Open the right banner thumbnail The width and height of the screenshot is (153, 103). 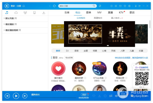tap(141, 34)
